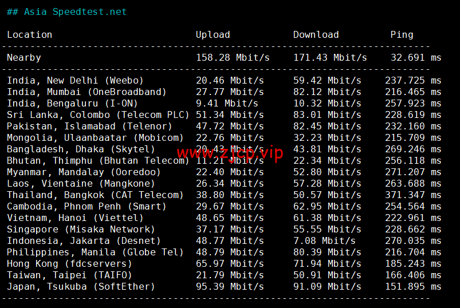460x308 pixels.
Task: Select the 'Download' column header
Action: coord(316,34)
